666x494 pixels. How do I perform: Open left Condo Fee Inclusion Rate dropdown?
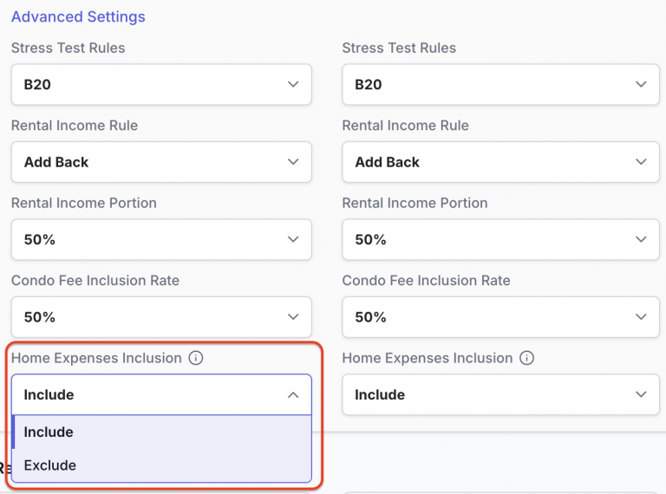tap(161, 317)
